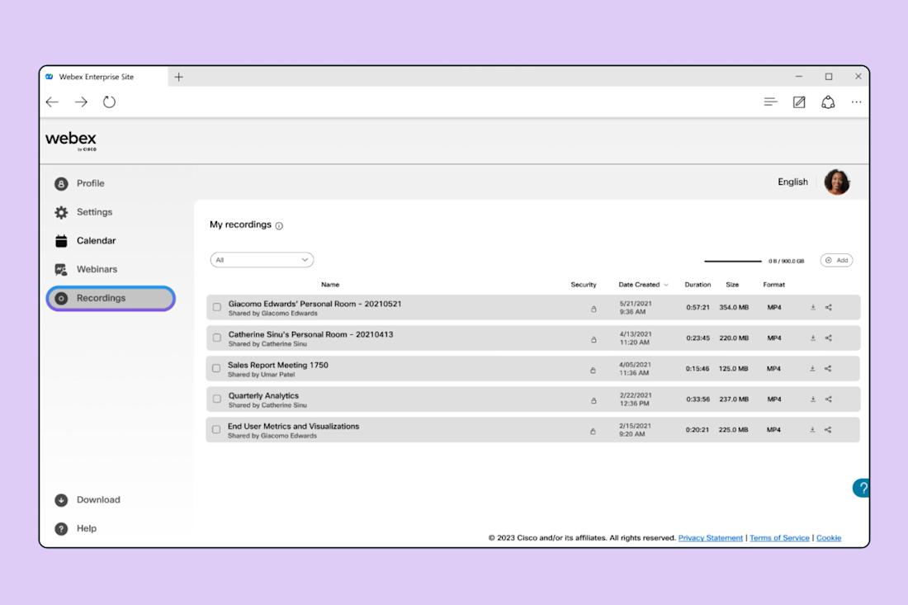The width and height of the screenshot is (908, 605).
Task: Click the Webinars icon in the sidebar
Action: pyautogui.click(x=61, y=270)
